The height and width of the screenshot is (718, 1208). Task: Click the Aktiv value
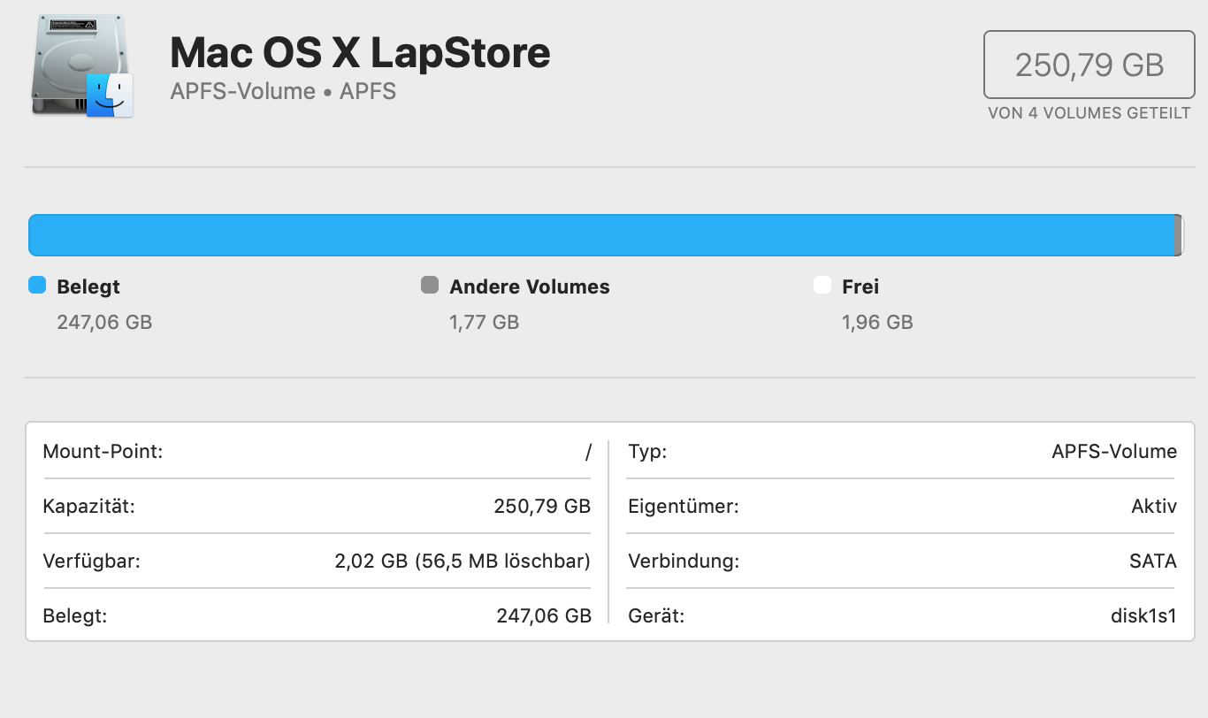(x=1154, y=507)
